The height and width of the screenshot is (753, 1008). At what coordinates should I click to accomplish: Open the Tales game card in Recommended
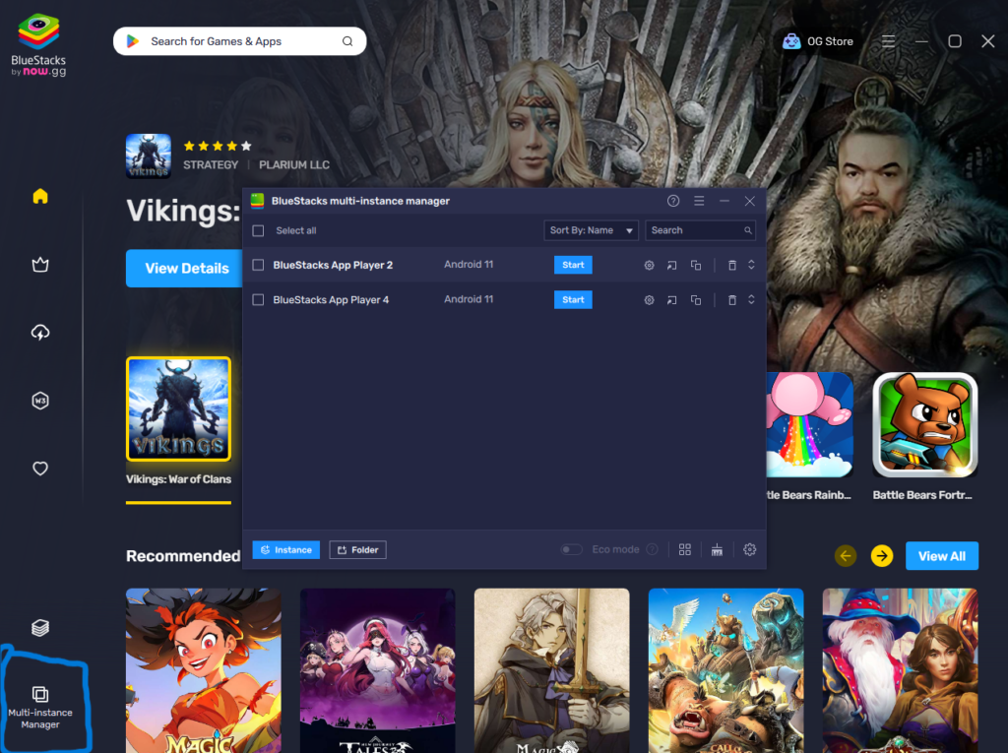click(x=377, y=670)
